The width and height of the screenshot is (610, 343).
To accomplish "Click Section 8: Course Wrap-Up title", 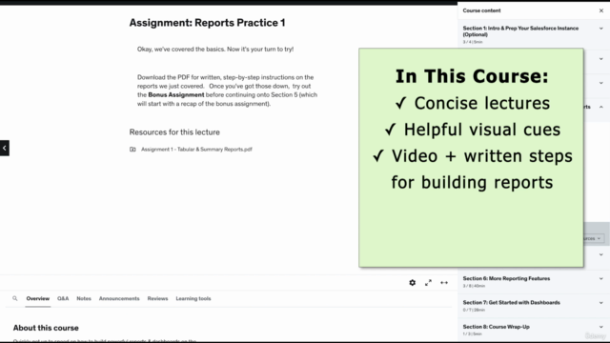I will pyautogui.click(x=496, y=327).
